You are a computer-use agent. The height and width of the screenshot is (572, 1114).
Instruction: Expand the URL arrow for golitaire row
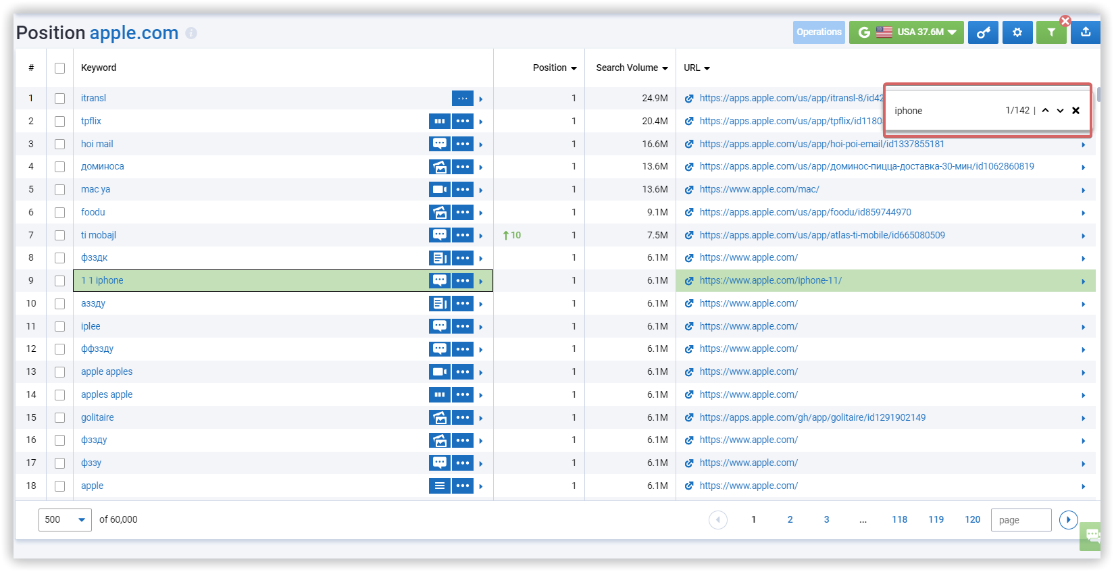(1083, 419)
